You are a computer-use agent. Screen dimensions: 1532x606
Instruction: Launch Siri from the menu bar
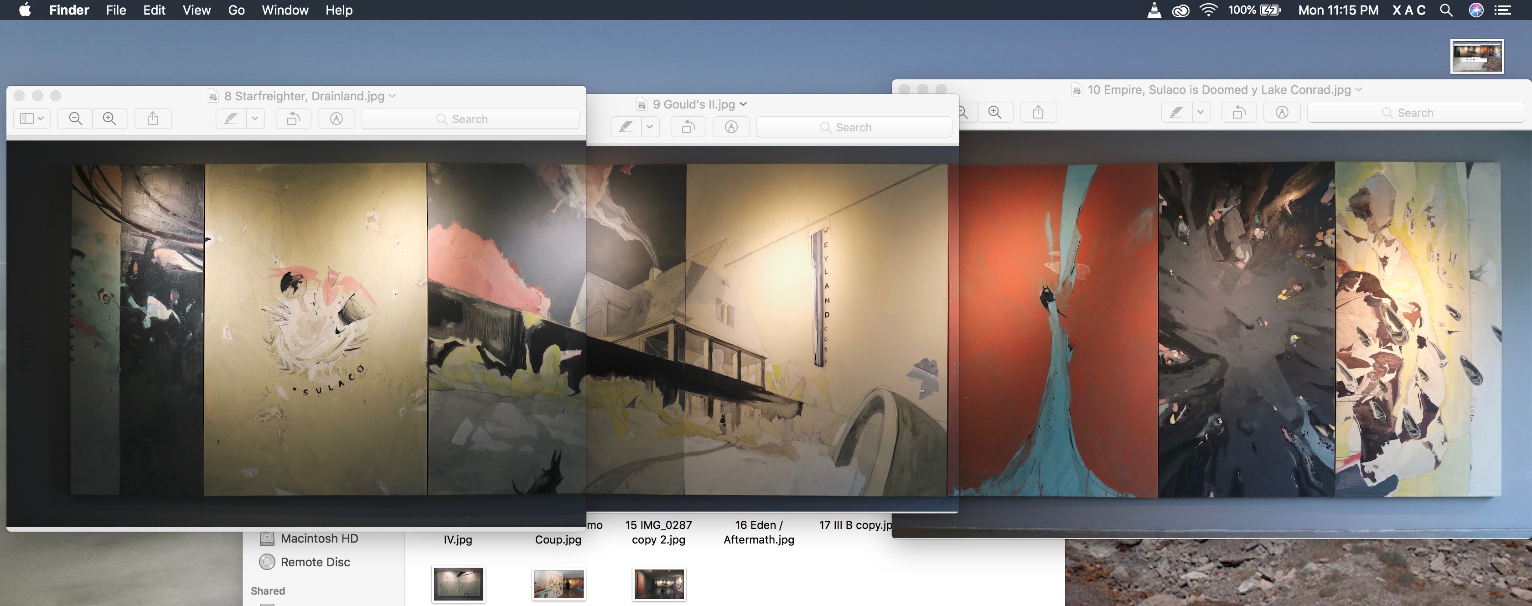click(x=1476, y=10)
